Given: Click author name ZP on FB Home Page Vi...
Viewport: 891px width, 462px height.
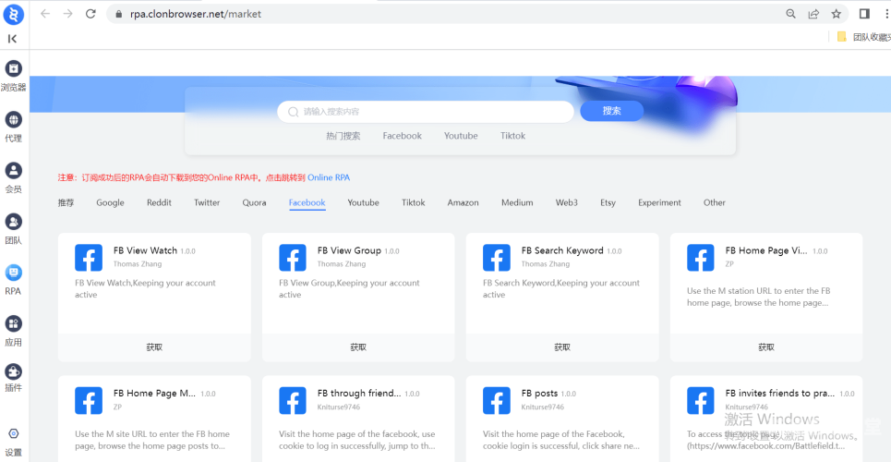Looking at the screenshot, I should click(729, 264).
